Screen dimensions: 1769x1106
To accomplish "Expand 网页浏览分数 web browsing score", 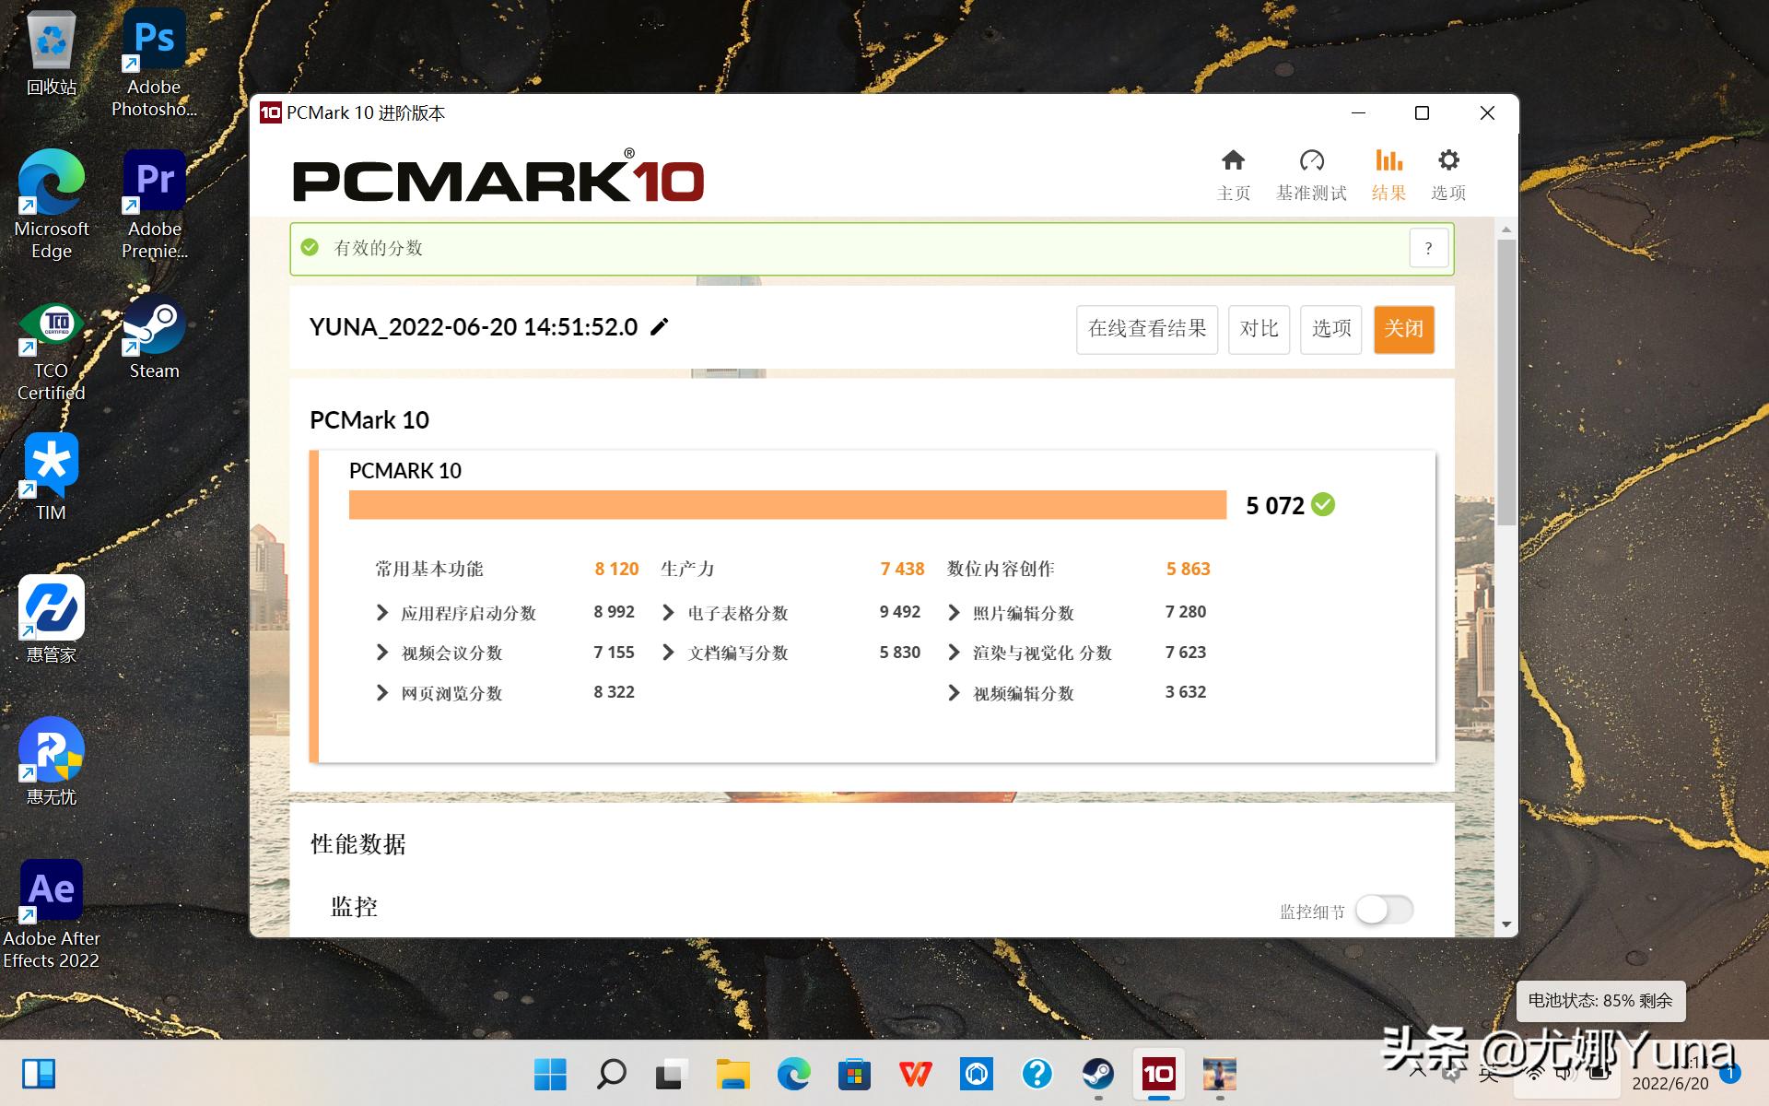I will pyautogui.click(x=382, y=693).
